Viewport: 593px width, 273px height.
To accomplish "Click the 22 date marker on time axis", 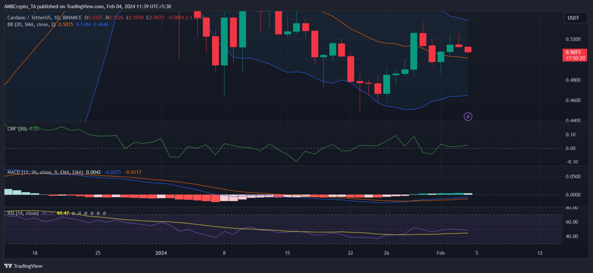I will pyautogui.click(x=350, y=253).
